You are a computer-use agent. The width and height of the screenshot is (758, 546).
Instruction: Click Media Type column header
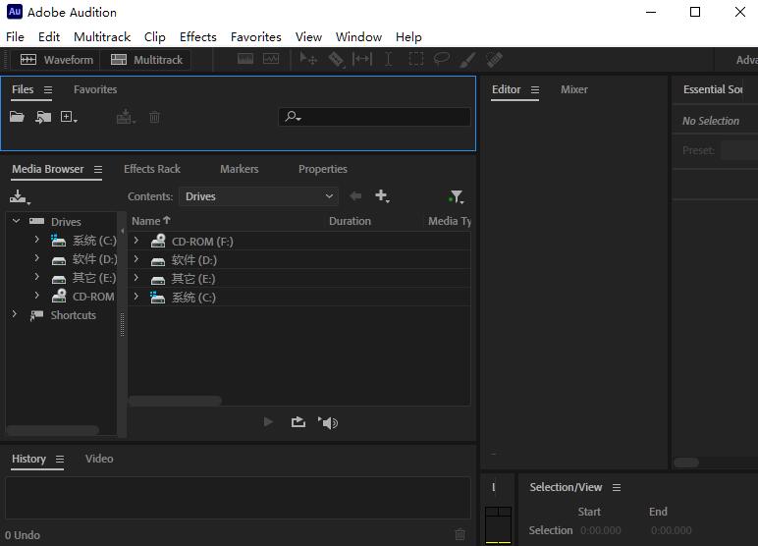[x=449, y=221]
